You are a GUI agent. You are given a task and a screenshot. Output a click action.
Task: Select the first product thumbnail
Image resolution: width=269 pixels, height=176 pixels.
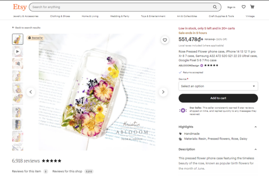click(x=18, y=39)
